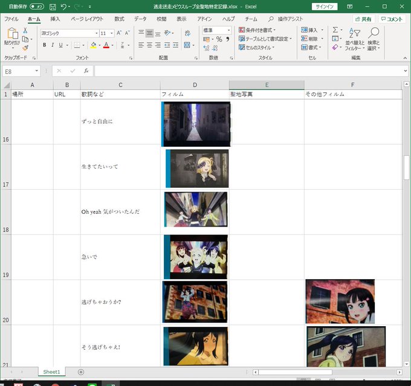Click the コメント button
Image resolution: width=411 pixels, height=386 pixels.
(392, 19)
